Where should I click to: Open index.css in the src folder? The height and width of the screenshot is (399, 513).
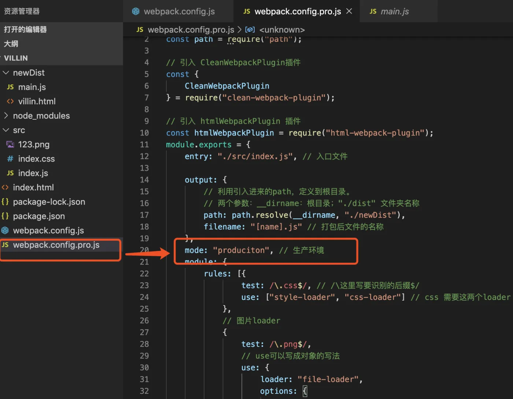pos(62,159)
